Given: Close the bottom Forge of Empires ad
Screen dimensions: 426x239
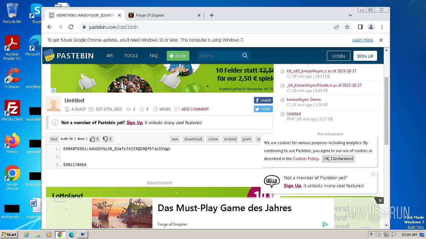Looking at the screenshot, I should tap(380, 200).
